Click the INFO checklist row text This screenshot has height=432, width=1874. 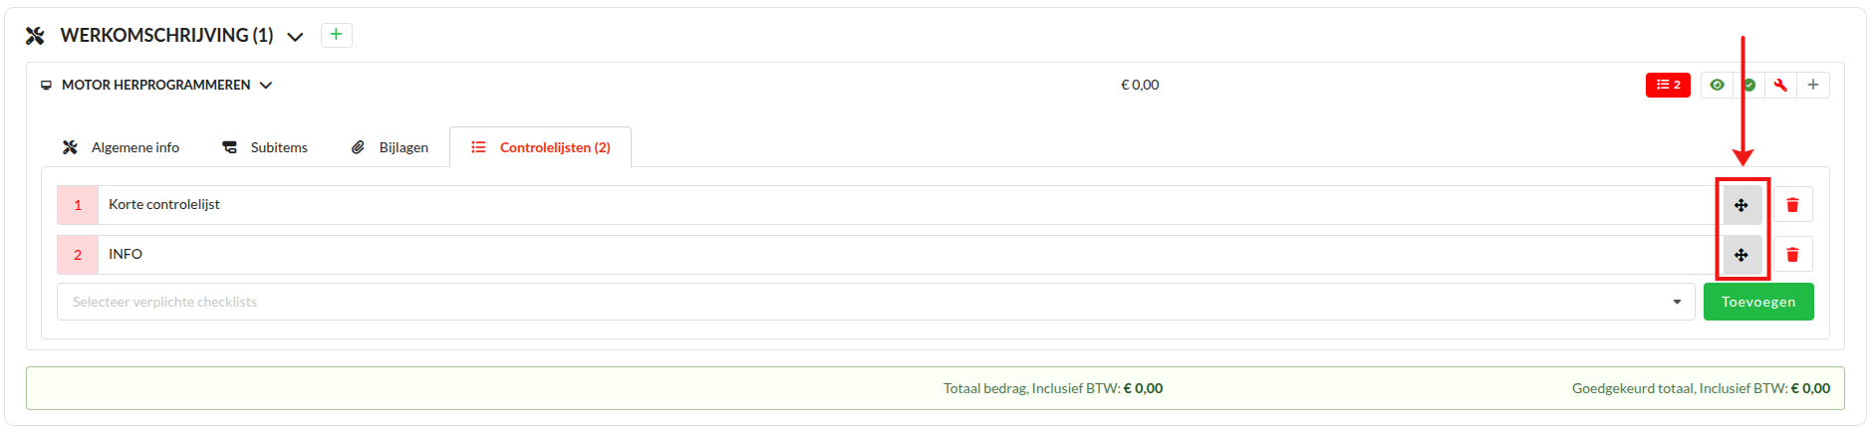[126, 255]
